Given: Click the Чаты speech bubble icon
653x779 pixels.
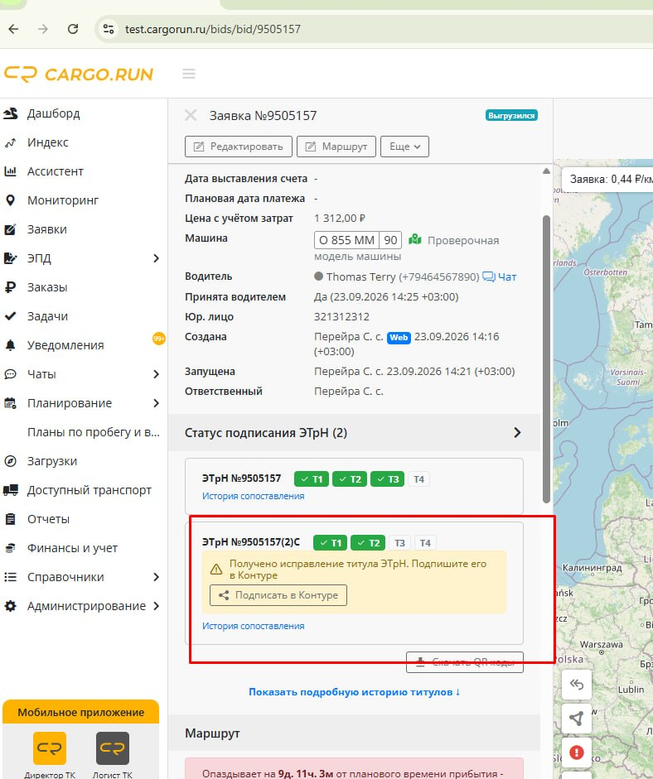Looking at the screenshot, I should (11, 374).
